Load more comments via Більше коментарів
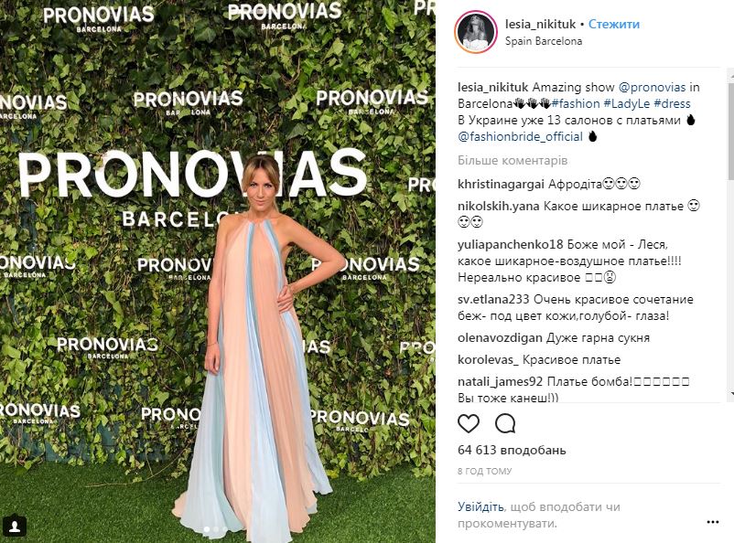Viewport: 734px width, 543px height. (513, 160)
